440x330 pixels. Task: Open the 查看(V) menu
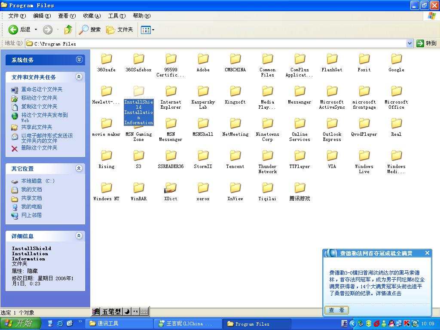pos(67,16)
